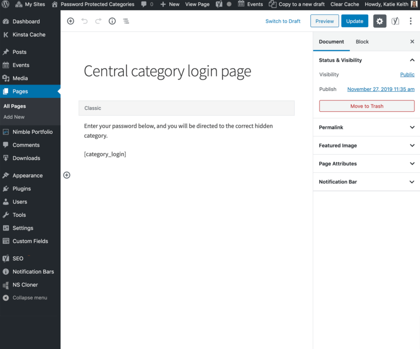
Task: Open content structure details with the info icon
Action: pos(112,21)
